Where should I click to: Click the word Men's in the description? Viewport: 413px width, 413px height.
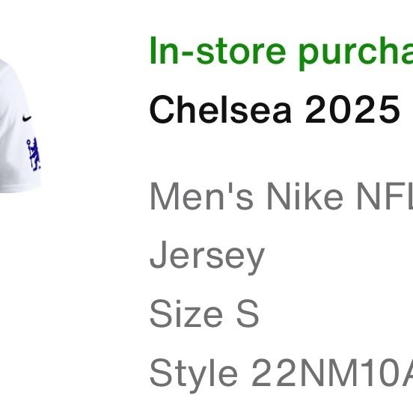pyautogui.click(x=202, y=196)
